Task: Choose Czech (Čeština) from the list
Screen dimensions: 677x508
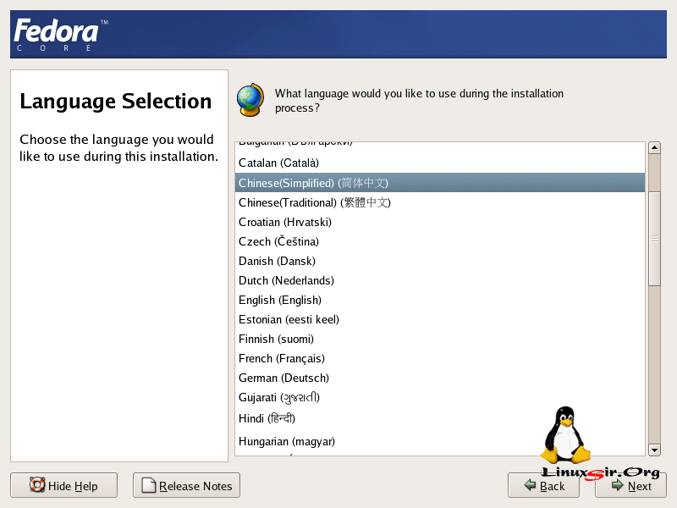Action: click(440, 241)
